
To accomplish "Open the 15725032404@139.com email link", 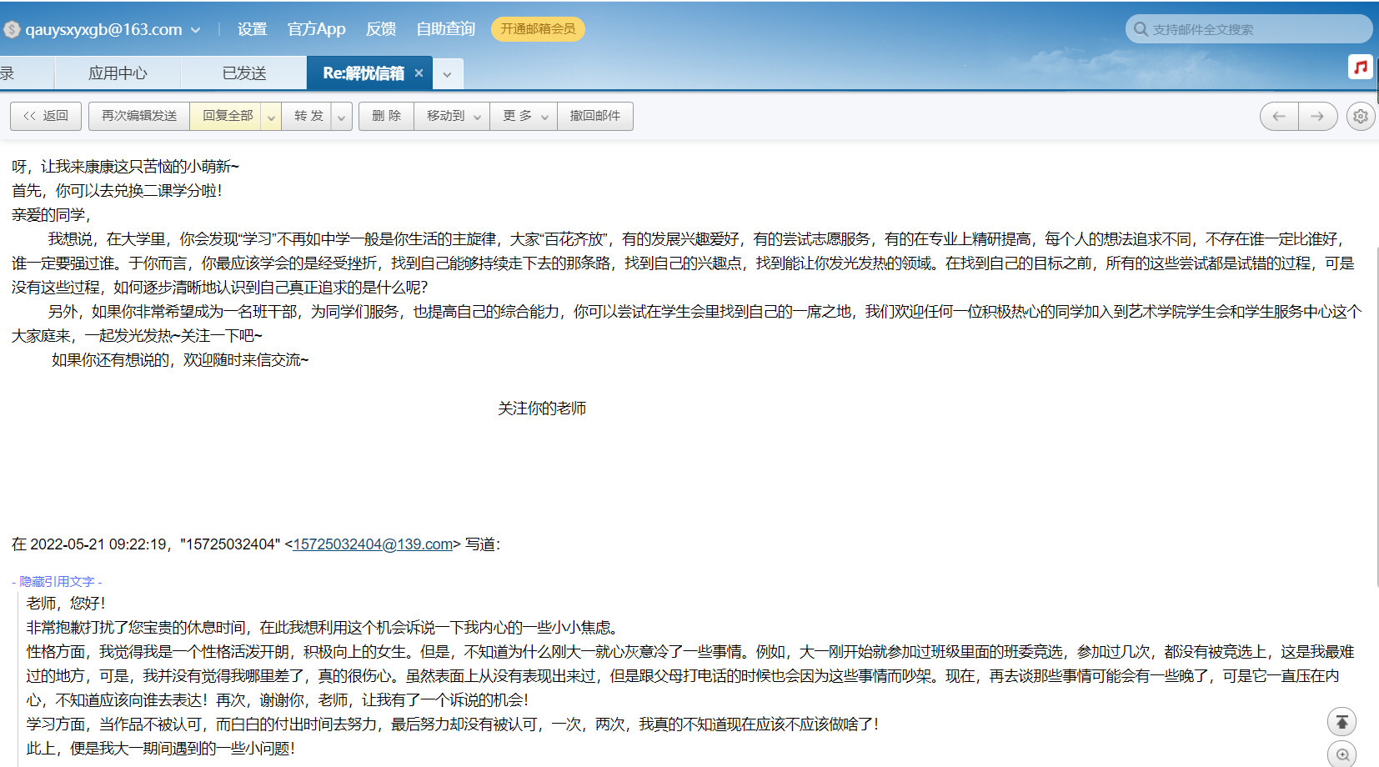I will coord(372,544).
